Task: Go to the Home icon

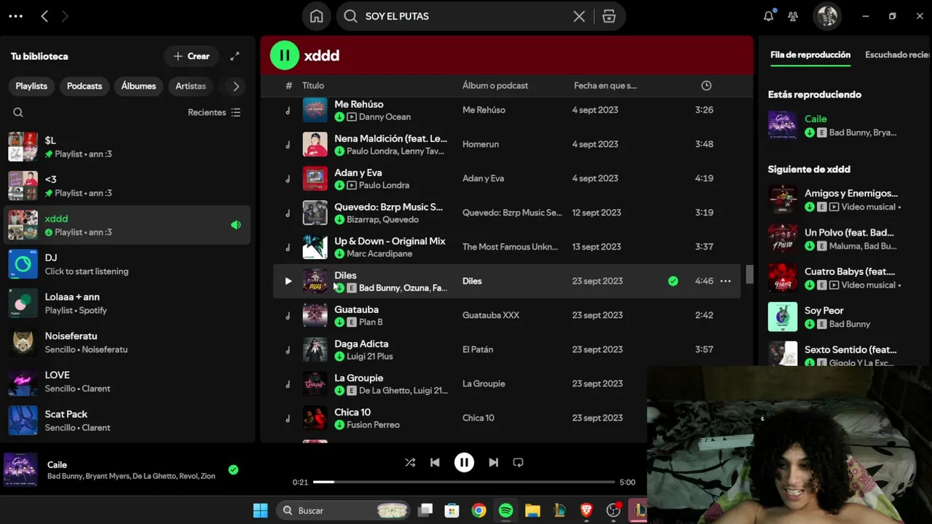Action: (x=317, y=16)
